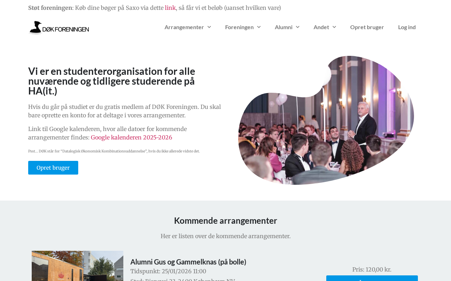Click the main studenterorganisation headline text
This screenshot has width=451, height=281.
112,81
